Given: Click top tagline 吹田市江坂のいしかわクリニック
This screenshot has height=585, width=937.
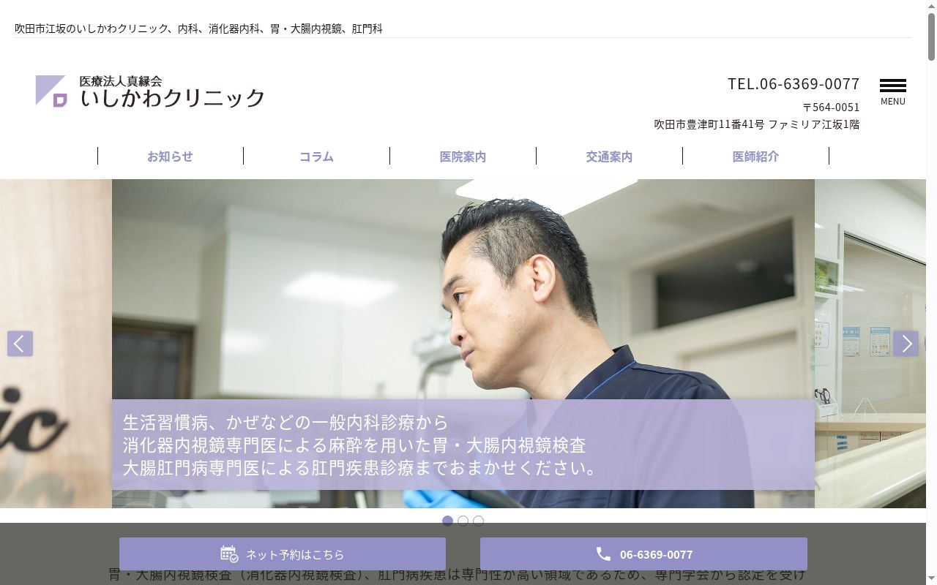Looking at the screenshot, I should point(92,29).
